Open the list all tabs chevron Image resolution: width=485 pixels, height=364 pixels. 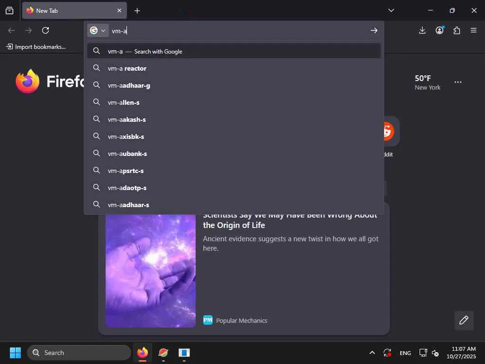[391, 10]
